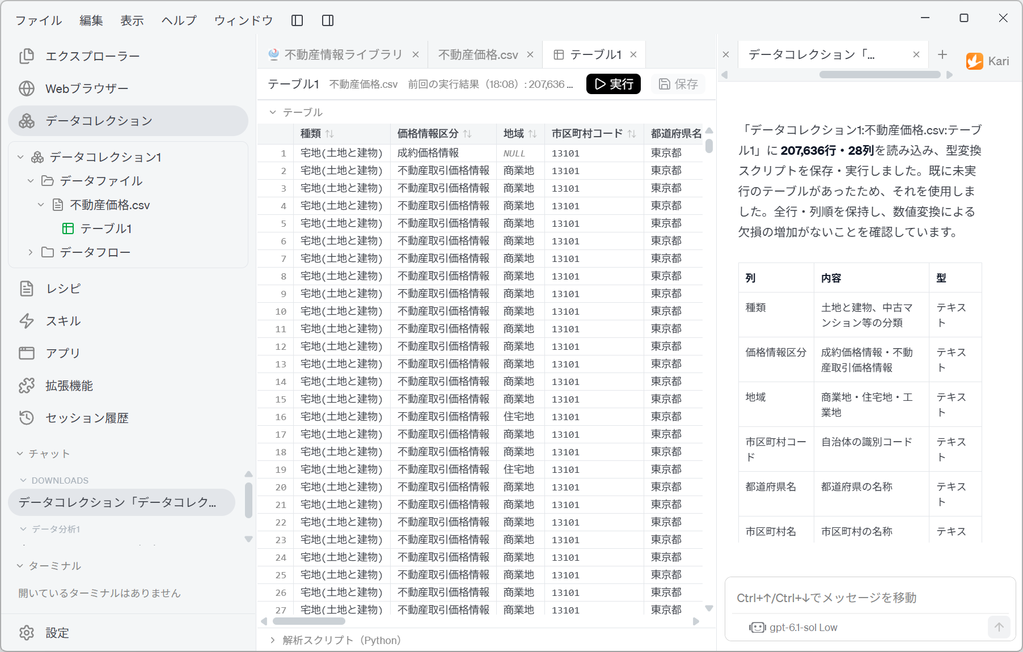Click the table vertical scrollbar thumb
Image resolution: width=1023 pixels, height=652 pixels.
[x=709, y=146]
